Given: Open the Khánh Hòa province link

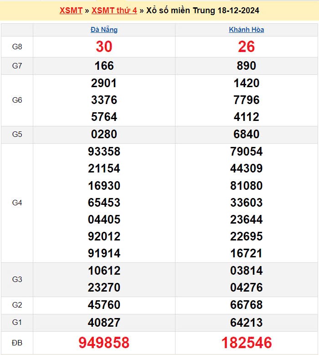Looking at the screenshot, I should (x=246, y=30).
